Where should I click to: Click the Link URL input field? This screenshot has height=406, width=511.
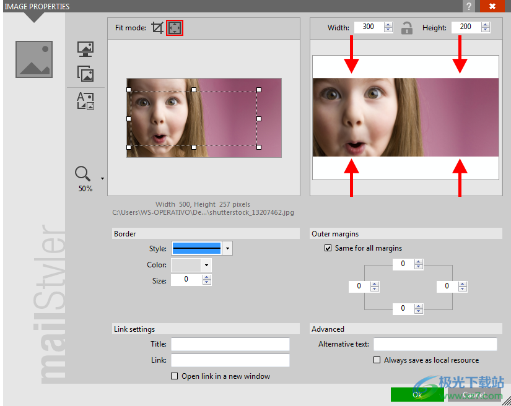pyautogui.click(x=230, y=360)
